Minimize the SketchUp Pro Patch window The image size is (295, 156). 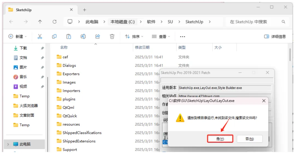click(240, 73)
